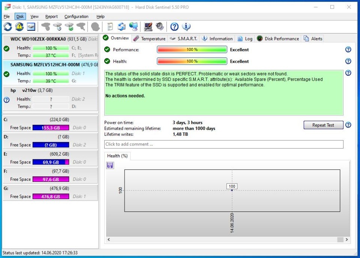Save the health graph with floppy icon
Viewport: 360px width, 258px height.
pos(110,165)
